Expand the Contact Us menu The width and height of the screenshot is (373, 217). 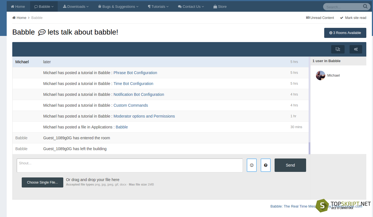191,6
